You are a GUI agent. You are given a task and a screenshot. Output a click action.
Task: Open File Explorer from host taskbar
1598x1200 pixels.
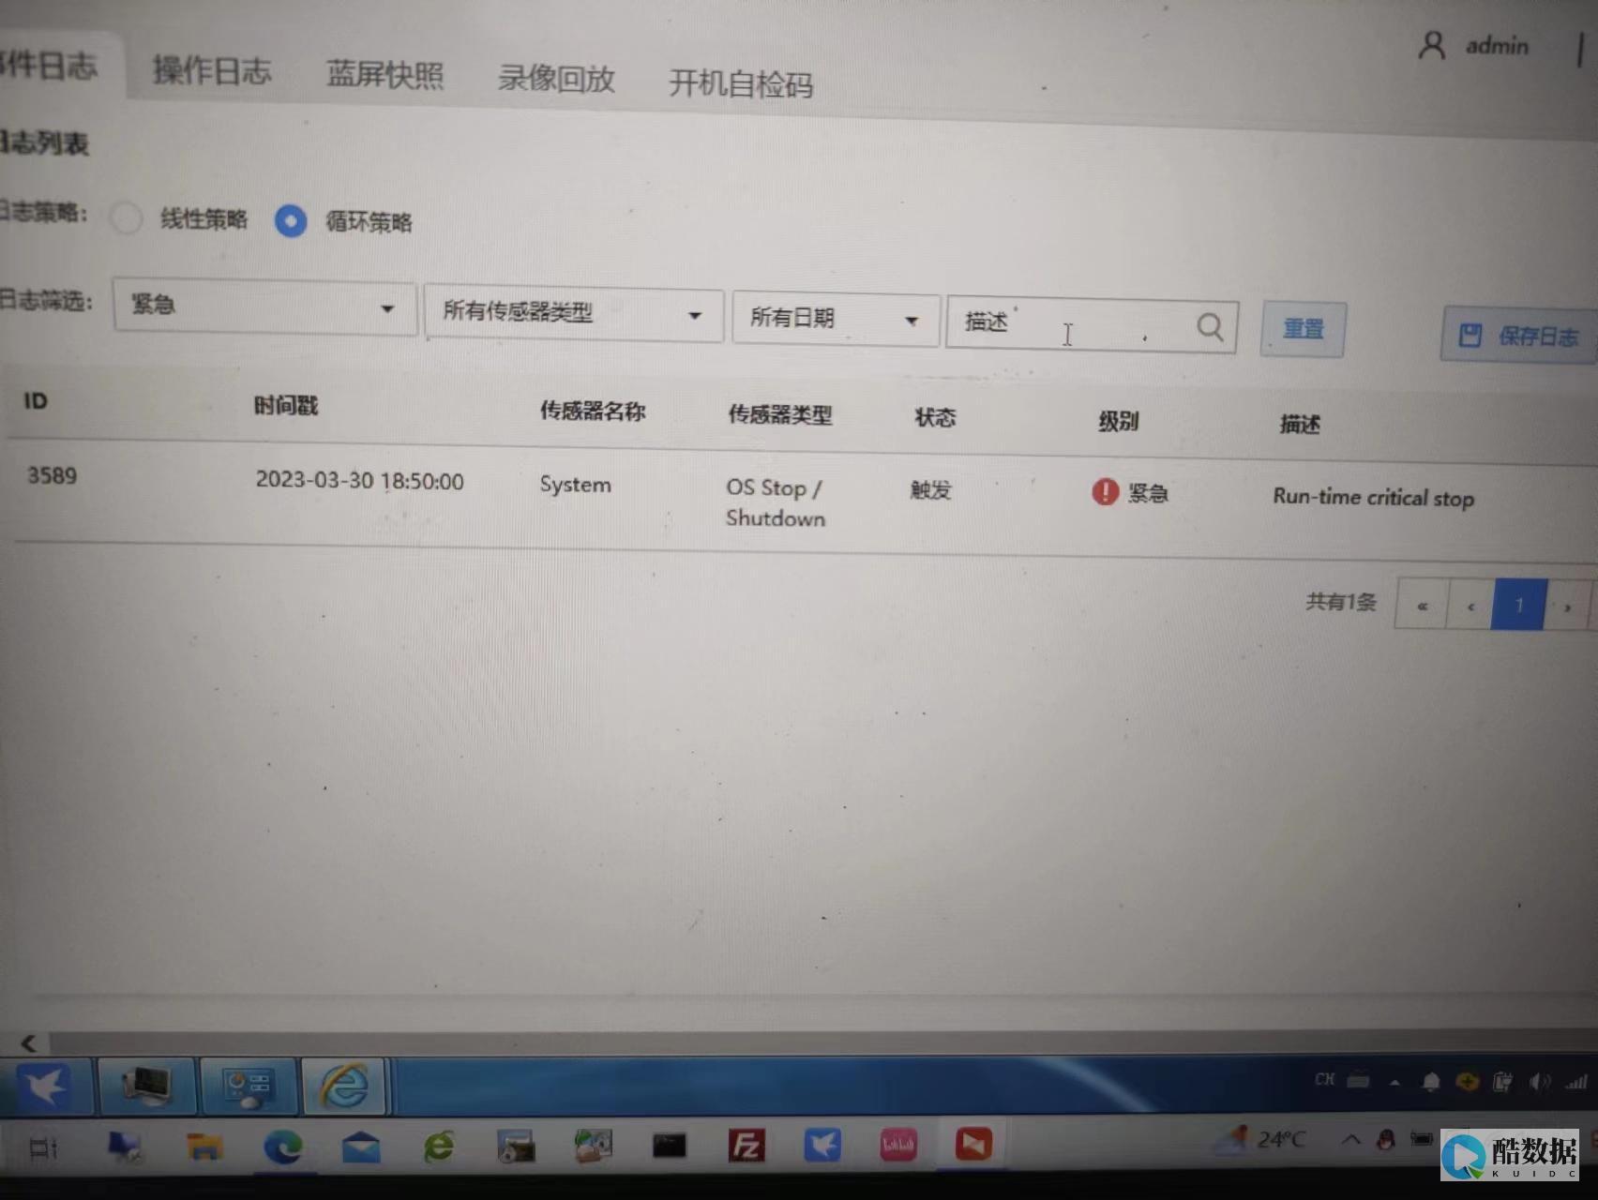[204, 1146]
